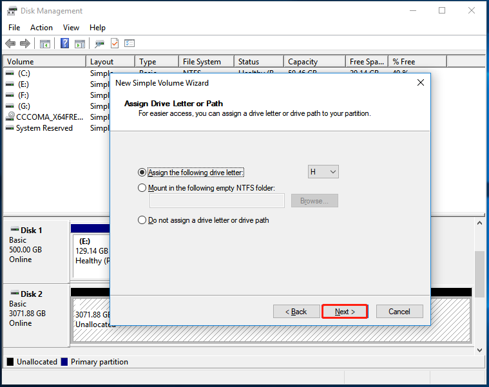Click the Forward arrow toolbar icon

click(25, 43)
